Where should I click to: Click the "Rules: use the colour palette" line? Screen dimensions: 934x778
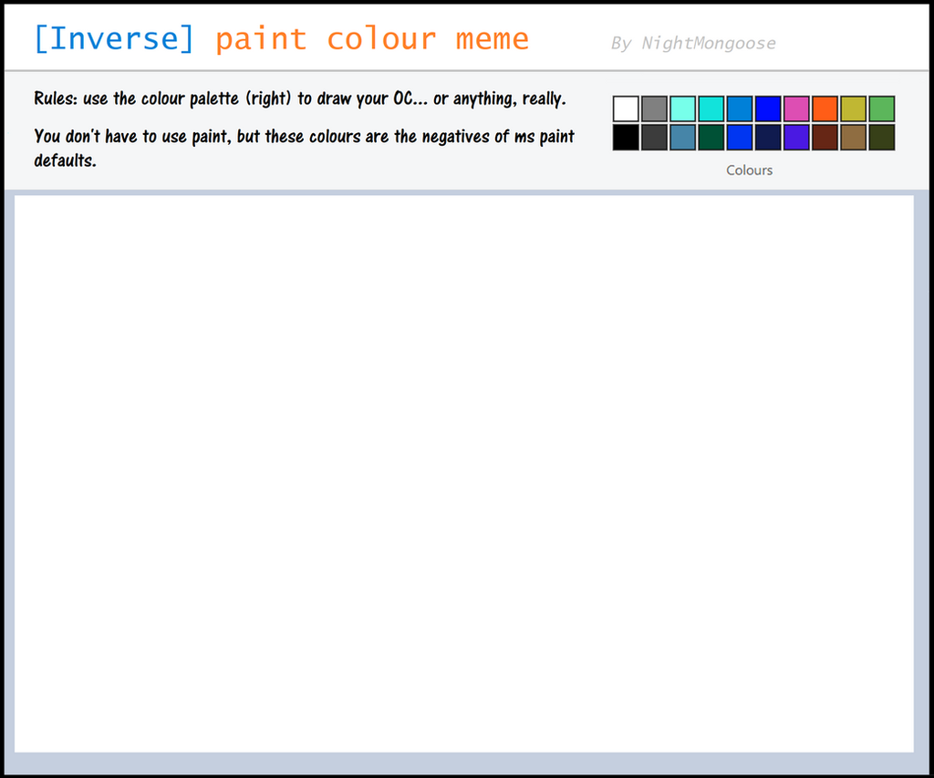[x=299, y=99]
